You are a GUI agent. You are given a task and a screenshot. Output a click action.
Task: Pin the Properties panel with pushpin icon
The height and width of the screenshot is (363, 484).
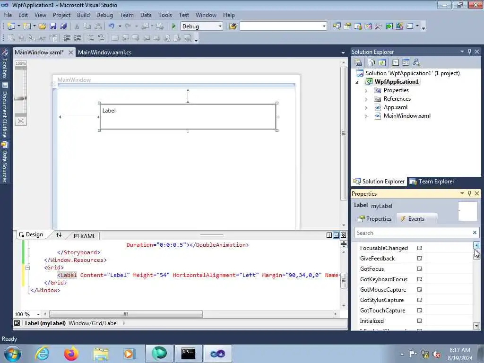tap(469, 193)
